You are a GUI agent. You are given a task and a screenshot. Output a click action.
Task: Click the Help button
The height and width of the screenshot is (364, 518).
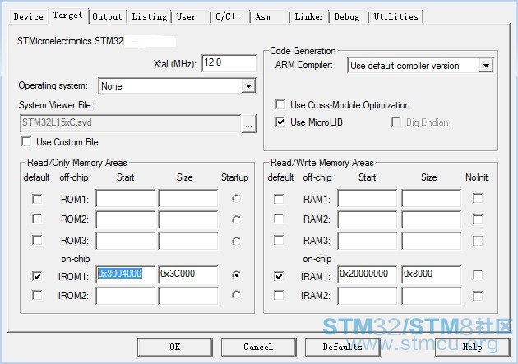pos(473,347)
